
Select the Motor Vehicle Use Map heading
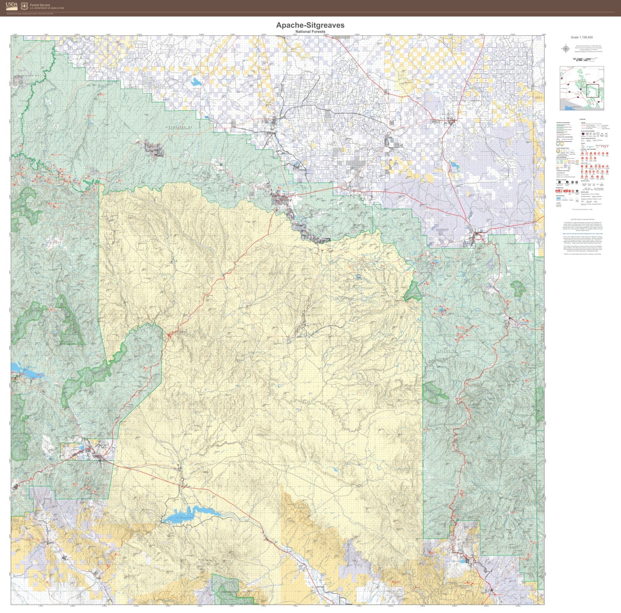[583, 219]
